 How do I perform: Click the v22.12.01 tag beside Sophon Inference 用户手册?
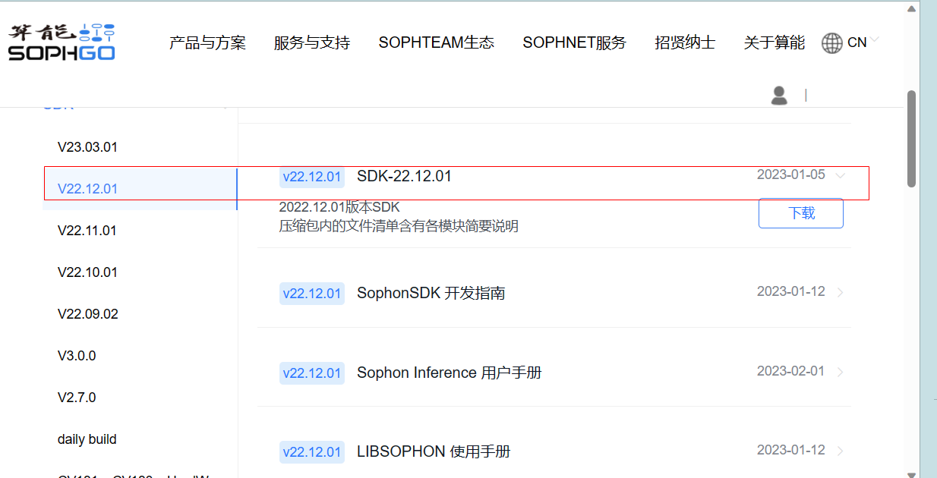pyautogui.click(x=312, y=373)
